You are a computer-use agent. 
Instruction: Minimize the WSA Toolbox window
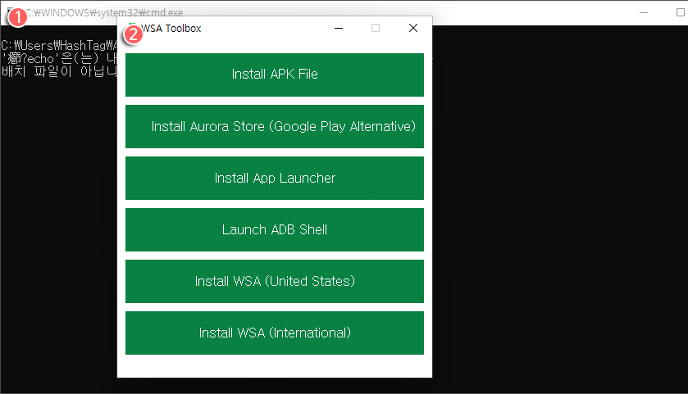click(339, 28)
